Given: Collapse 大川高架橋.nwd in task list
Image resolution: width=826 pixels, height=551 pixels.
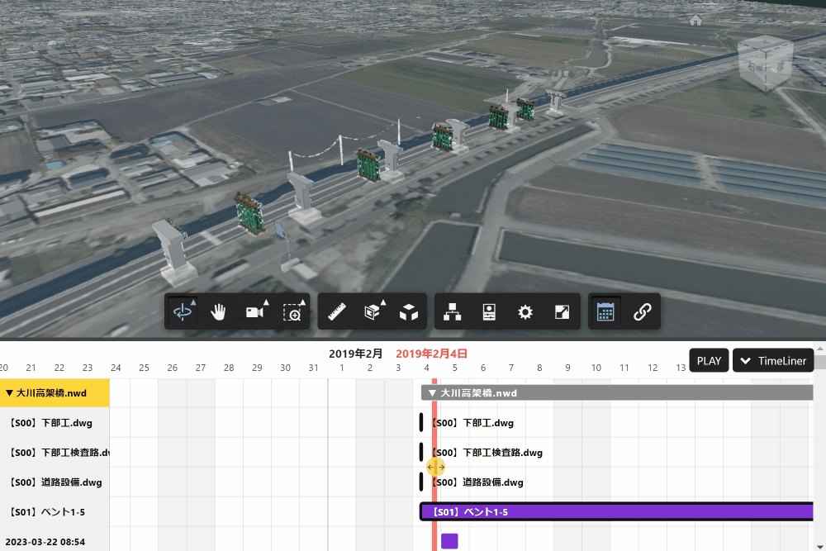Looking at the screenshot, I should pos(9,393).
